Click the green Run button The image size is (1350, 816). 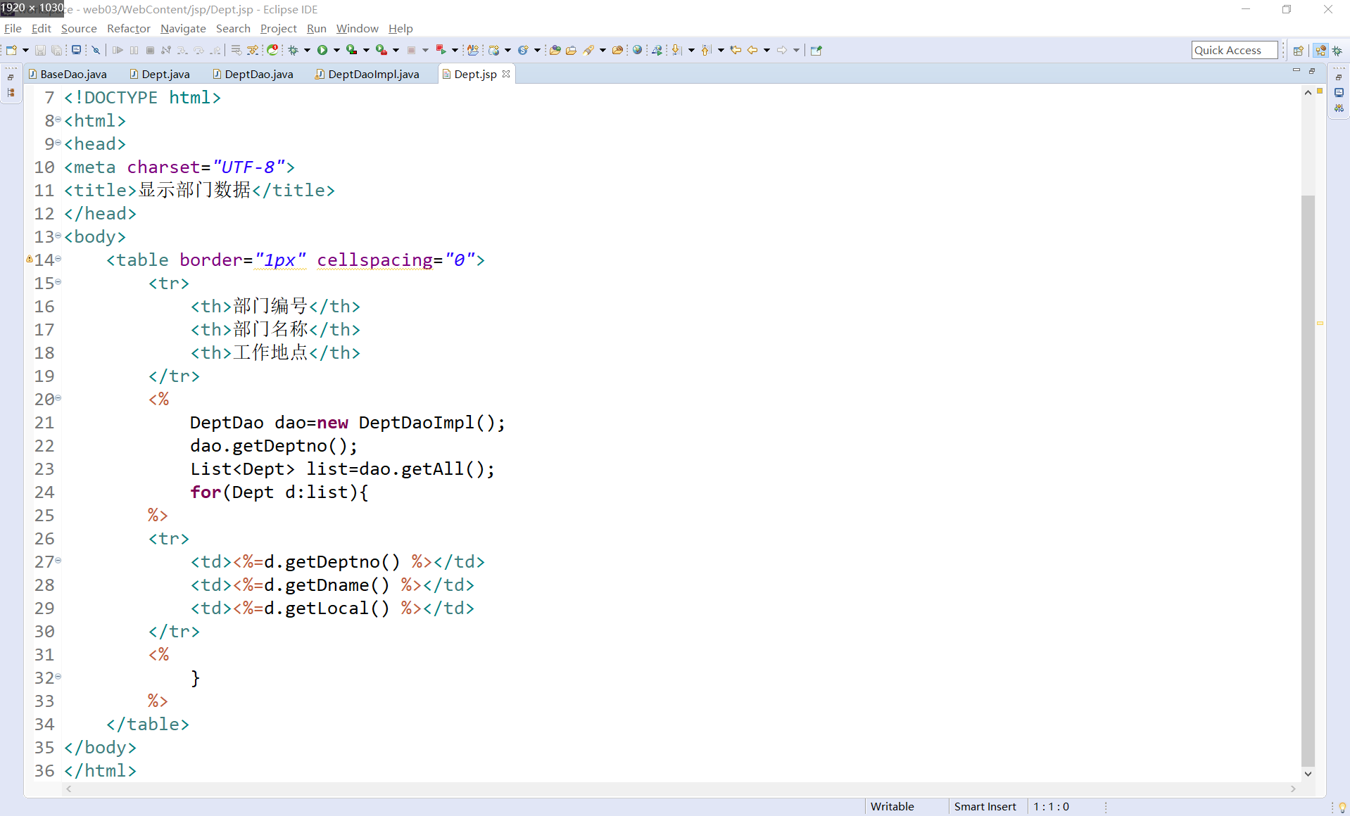pos(322,50)
